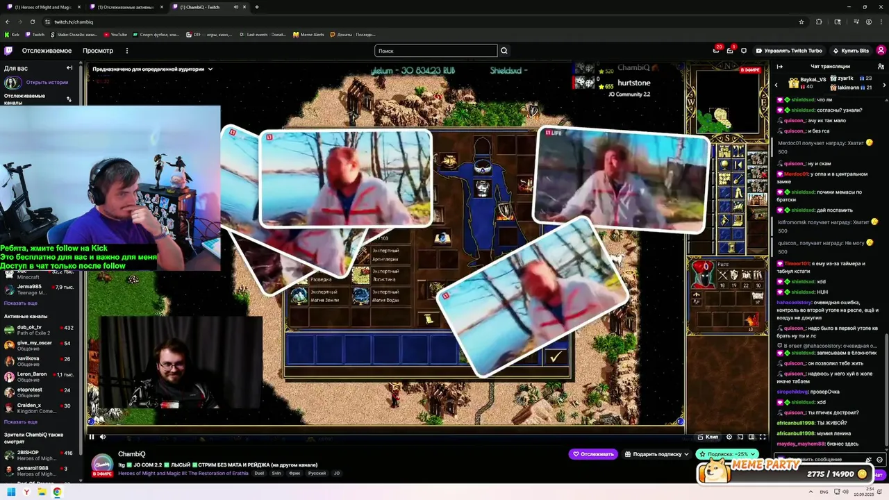Open the 2BISHOP channel in the sidebar
The height and width of the screenshot is (500, 889).
pos(39,455)
